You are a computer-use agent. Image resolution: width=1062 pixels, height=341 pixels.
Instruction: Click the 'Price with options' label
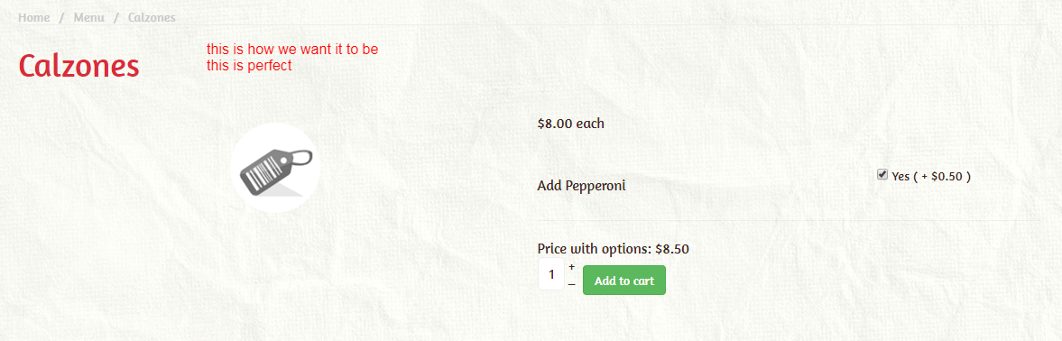(595, 249)
